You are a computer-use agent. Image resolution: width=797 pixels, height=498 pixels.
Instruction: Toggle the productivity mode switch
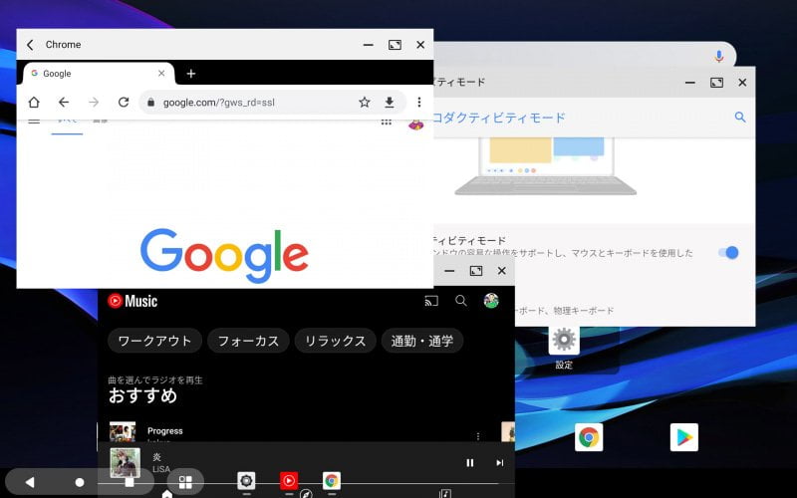(728, 253)
